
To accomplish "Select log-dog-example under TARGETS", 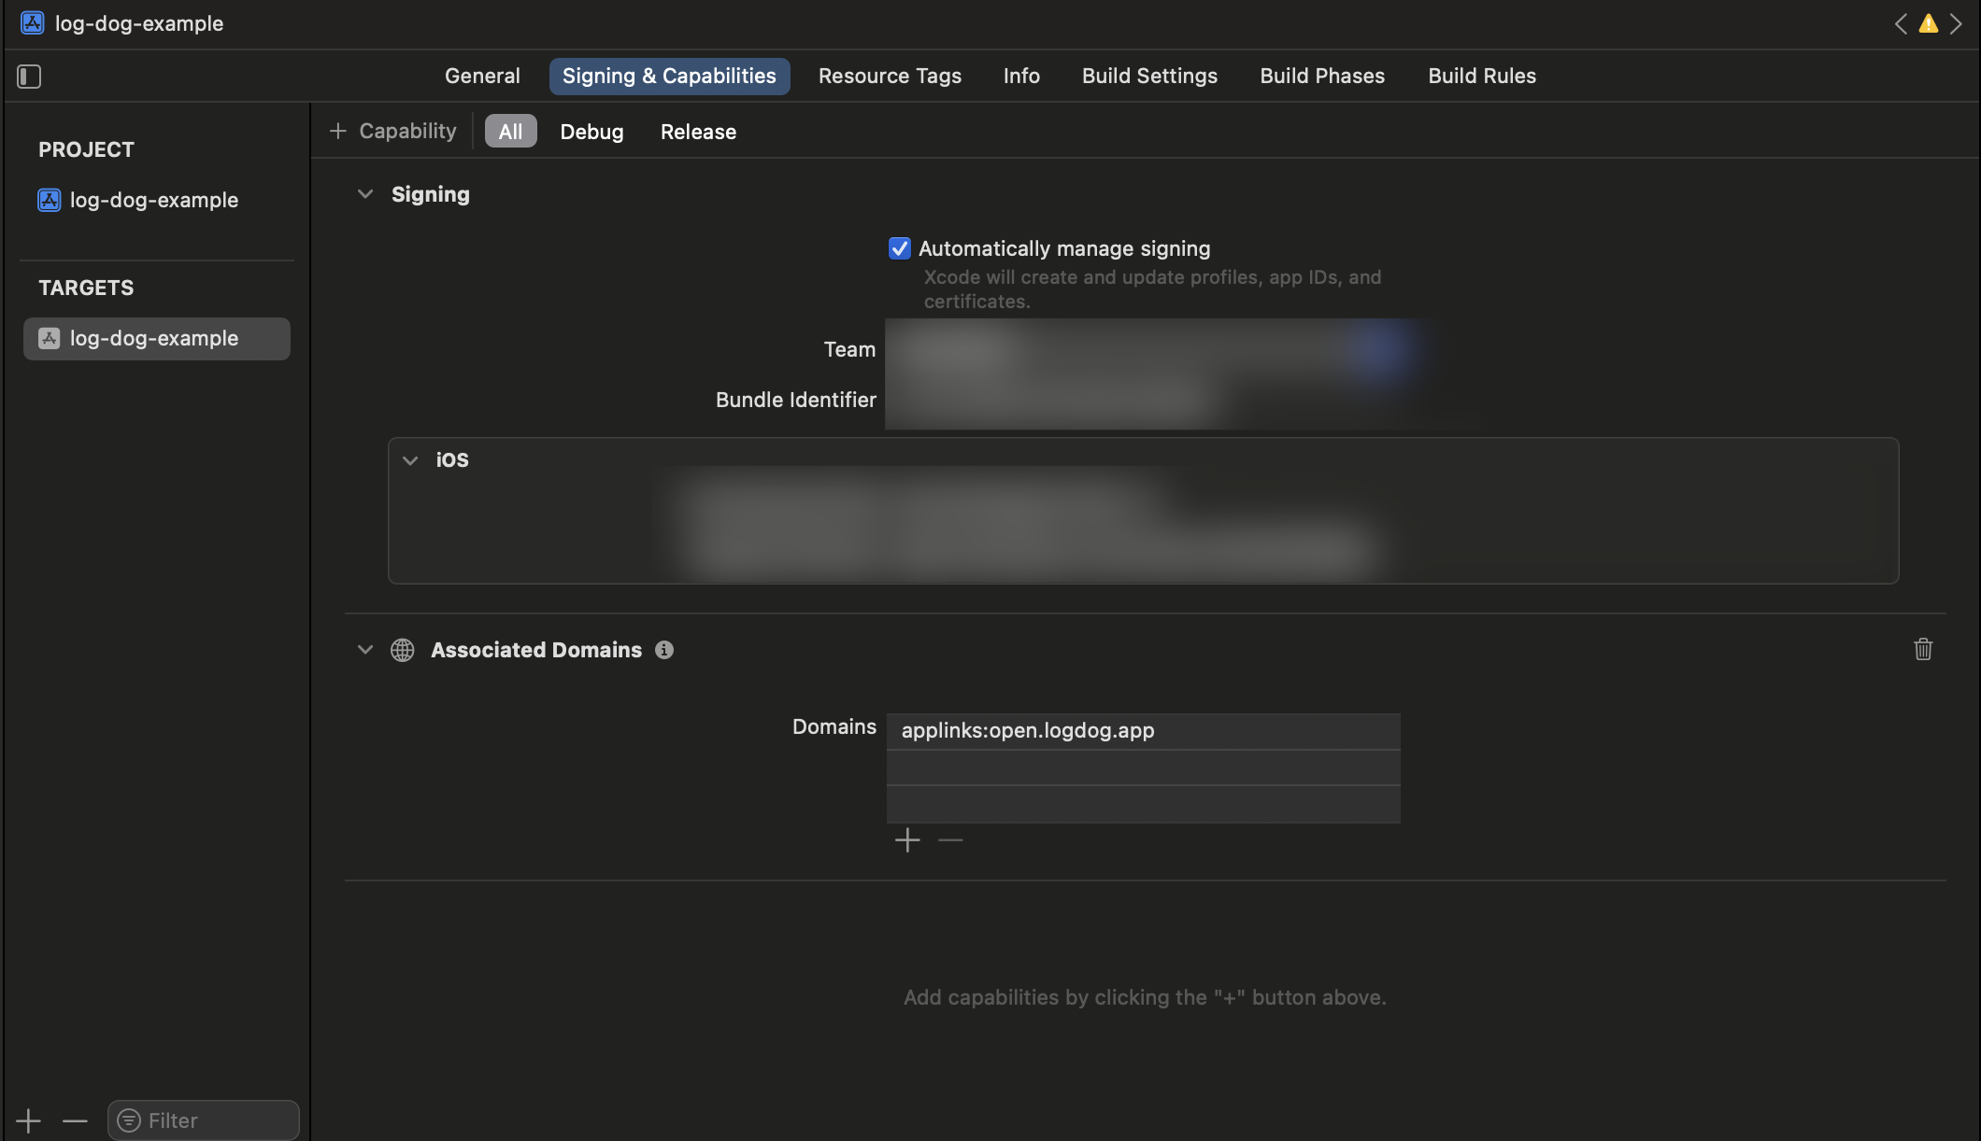I will 157,338.
